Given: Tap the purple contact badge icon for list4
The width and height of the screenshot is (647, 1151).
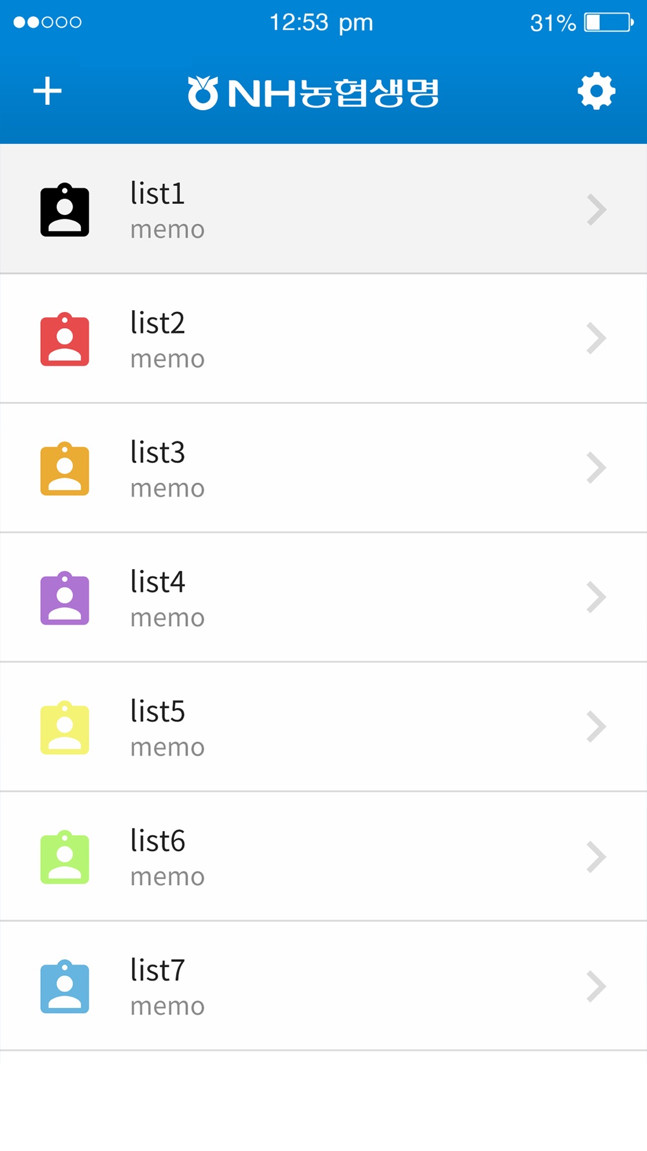Looking at the screenshot, I should 65,599.
